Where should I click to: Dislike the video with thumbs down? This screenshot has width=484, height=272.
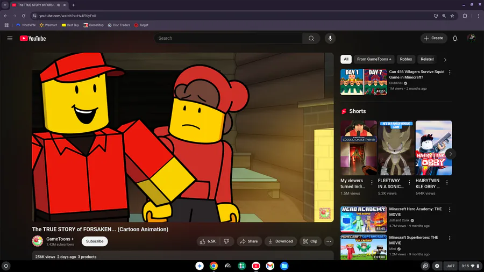[x=226, y=241]
